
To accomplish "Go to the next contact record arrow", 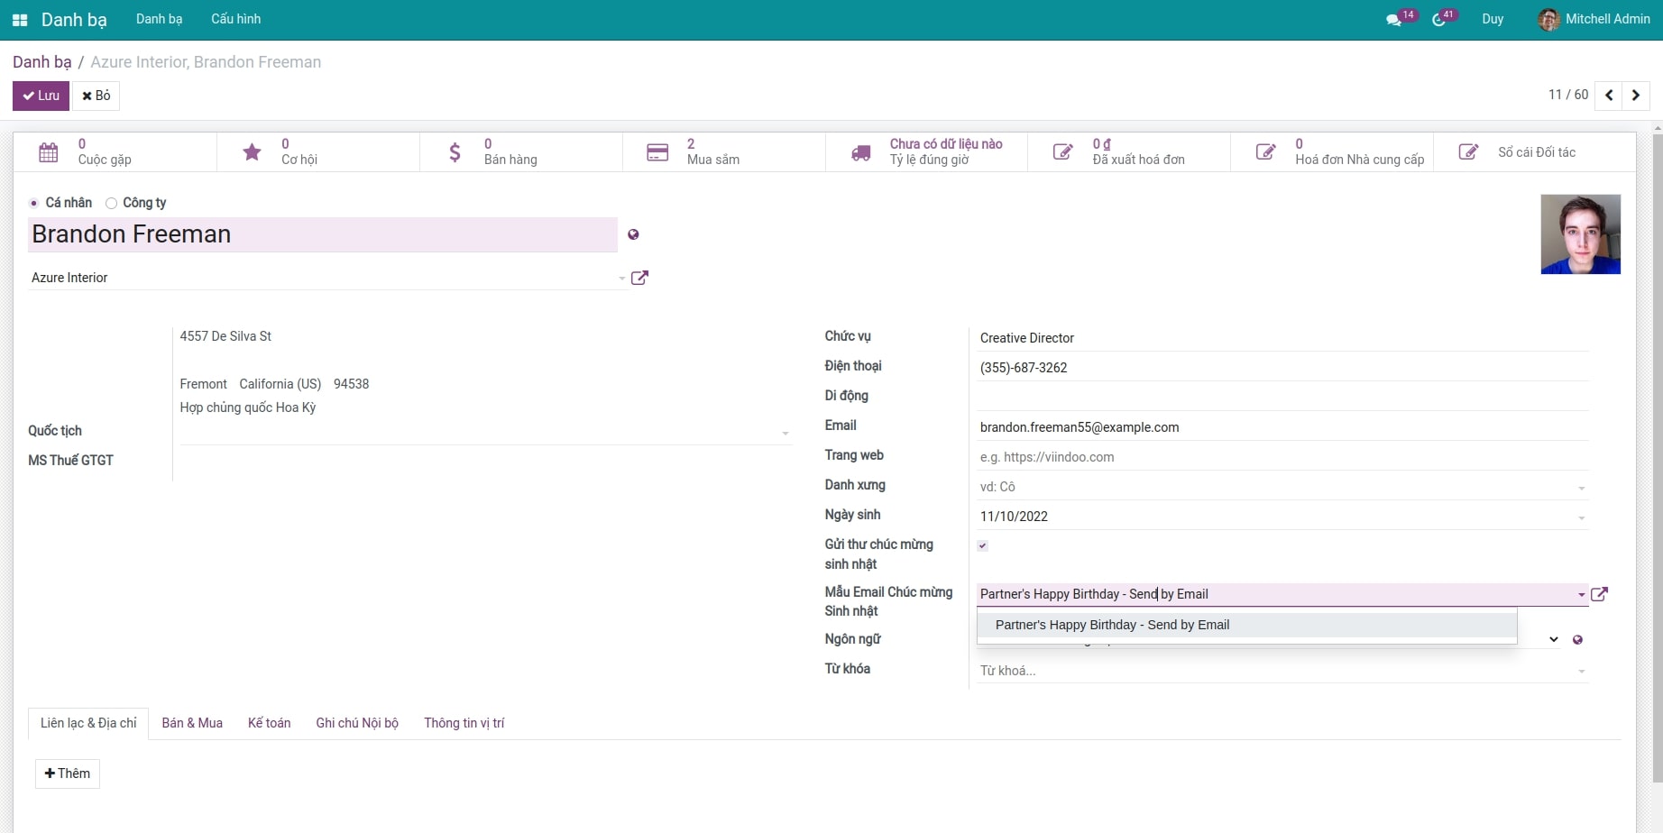I will 1635,96.
